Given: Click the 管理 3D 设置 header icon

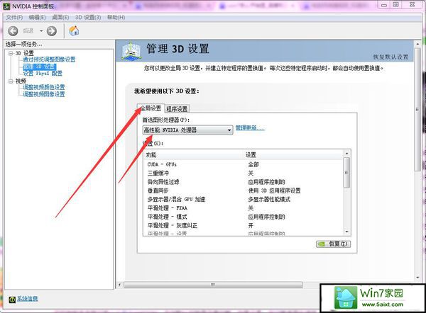Looking at the screenshot, I should tap(131, 51).
